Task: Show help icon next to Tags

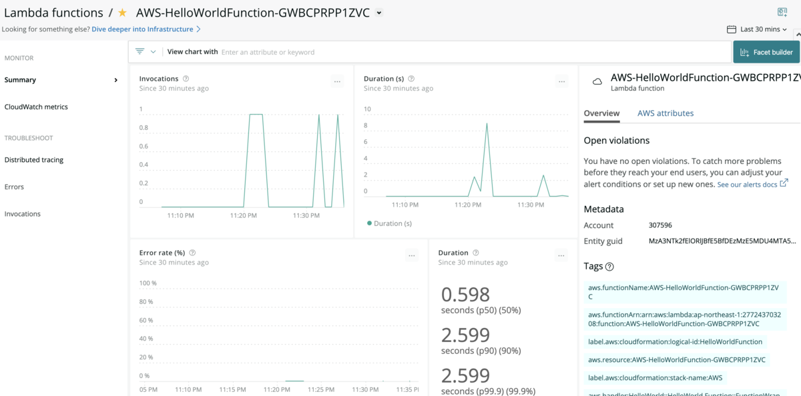Action: pos(609,267)
